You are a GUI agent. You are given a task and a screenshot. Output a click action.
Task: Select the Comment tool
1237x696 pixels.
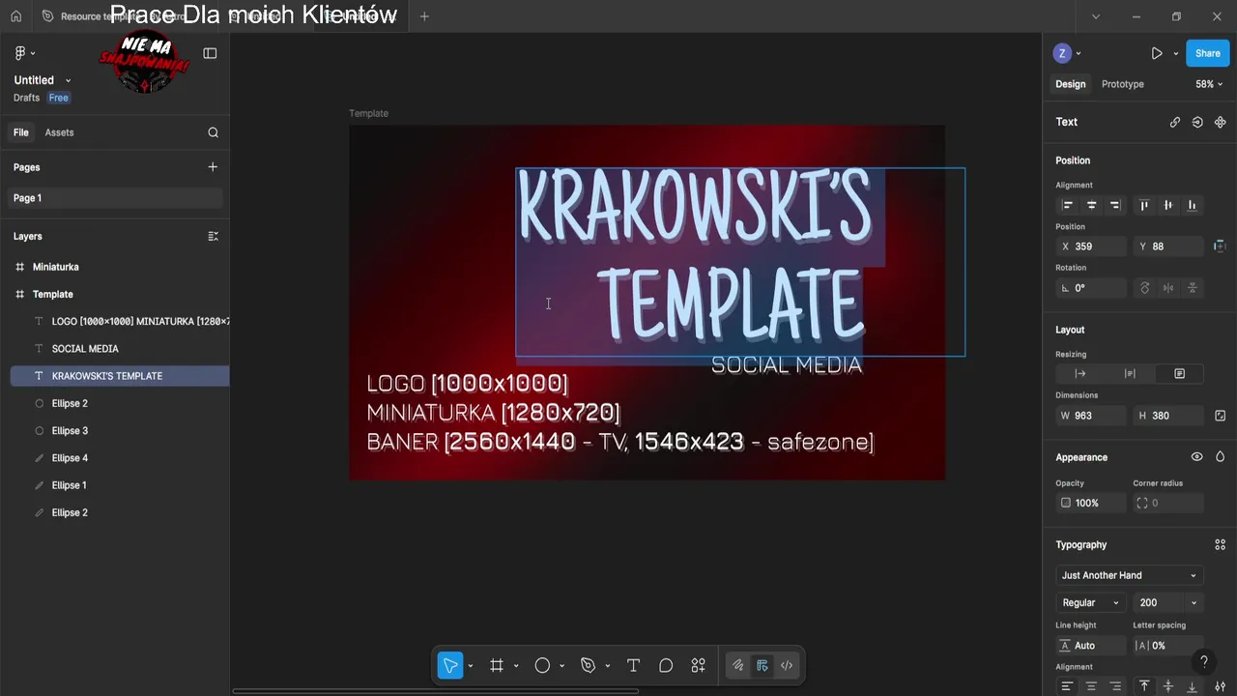666,665
